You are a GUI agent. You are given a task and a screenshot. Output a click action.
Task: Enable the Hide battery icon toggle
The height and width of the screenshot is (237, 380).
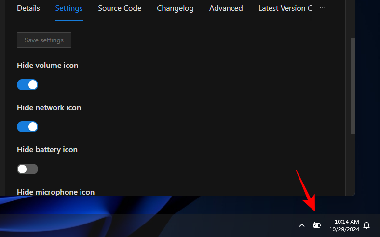(27, 169)
